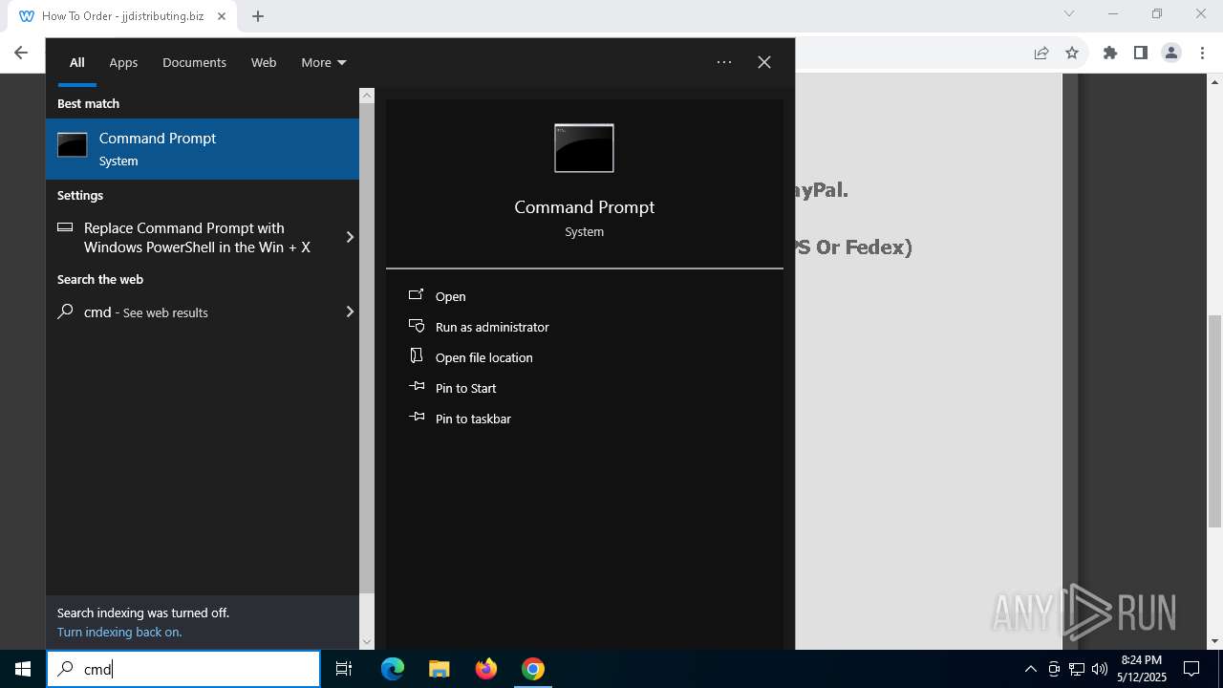Toggle the Chrome side panel
Image resolution: width=1223 pixels, height=688 pixels.
(x=1140, y=53)
